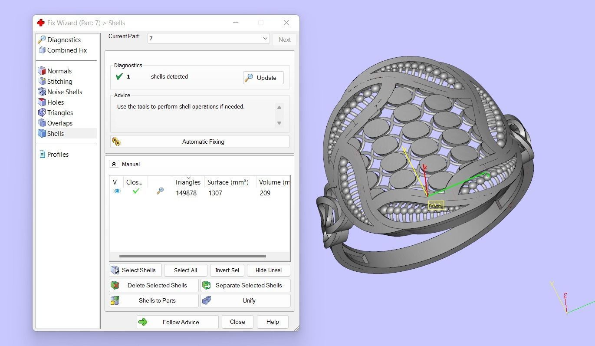
Task: Click the Unify button
Action: pyautogui.click(x=246, y=301)
